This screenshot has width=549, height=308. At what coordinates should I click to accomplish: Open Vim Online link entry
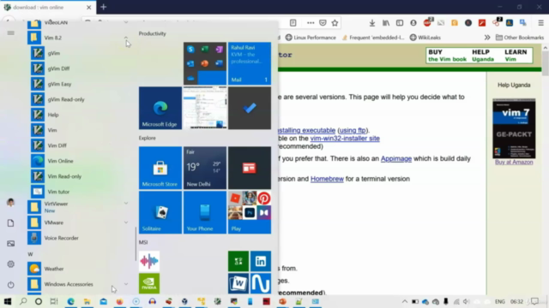60,161
